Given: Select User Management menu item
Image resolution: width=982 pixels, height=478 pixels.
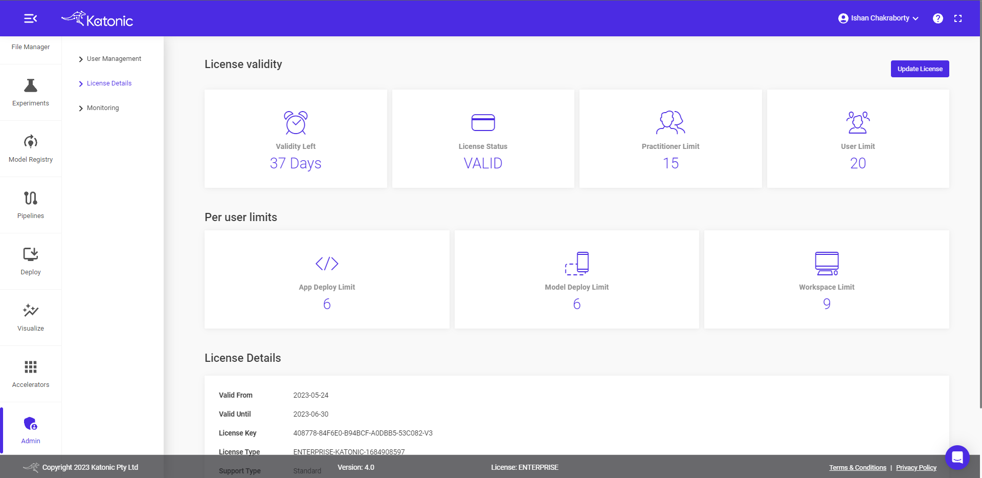Looking at the screenshot, I should (x=114, y=59).
